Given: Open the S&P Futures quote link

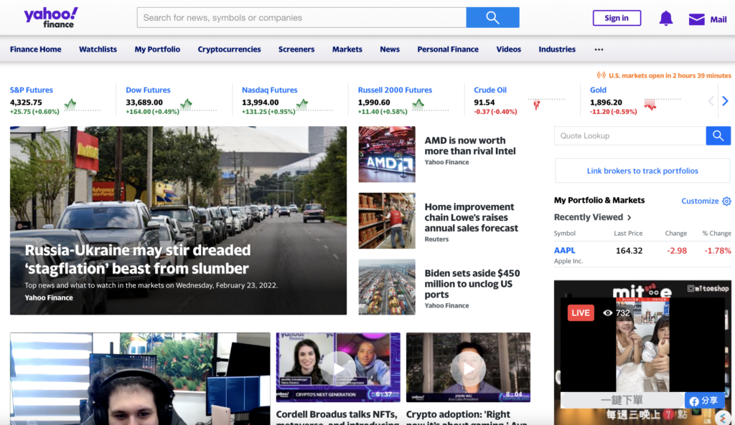Looking at the screenshot, I should [32, 90].
